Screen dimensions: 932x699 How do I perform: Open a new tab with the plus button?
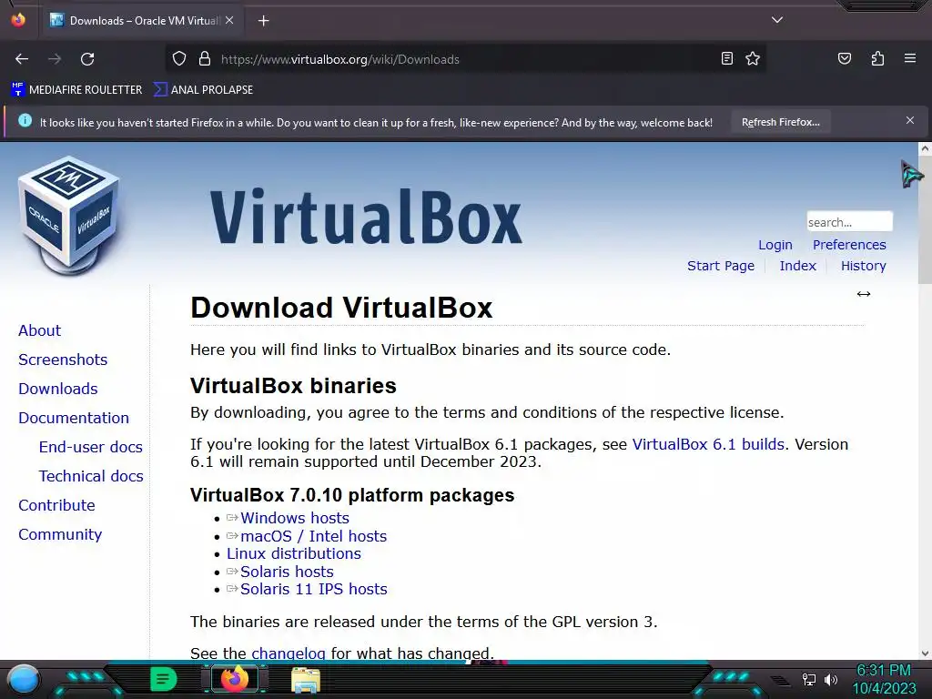point(263,21)
